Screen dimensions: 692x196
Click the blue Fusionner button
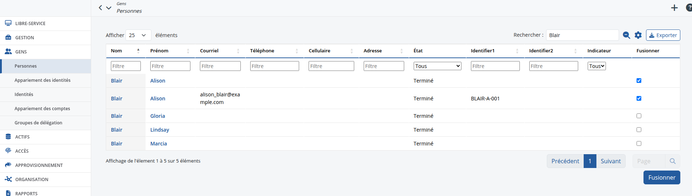pyautogui.click(x=662, y=177)
